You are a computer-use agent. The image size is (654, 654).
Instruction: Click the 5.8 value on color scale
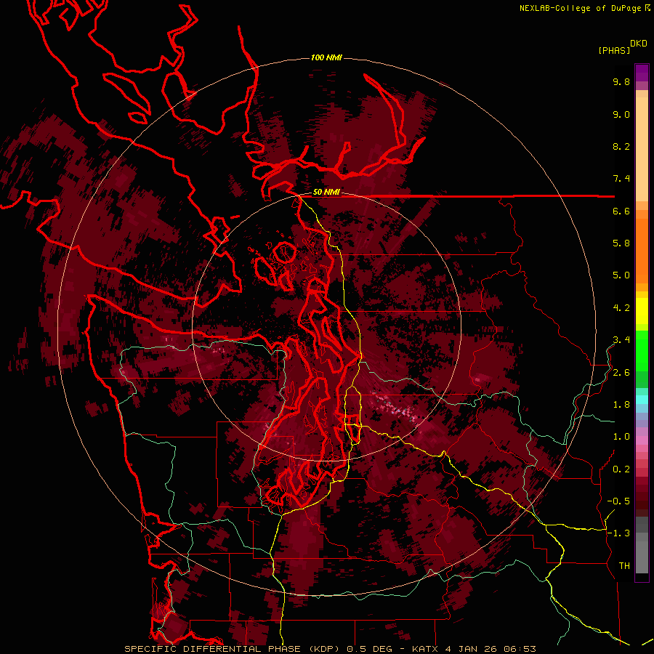[621, 243]
